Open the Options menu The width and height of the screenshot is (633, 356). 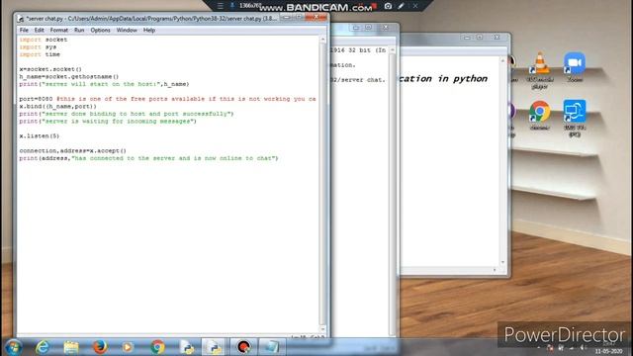(100, 31)
